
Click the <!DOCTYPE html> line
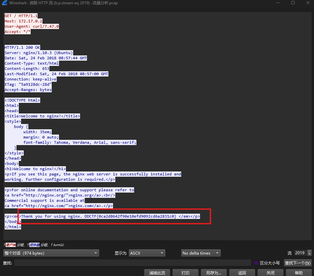[x=22, y=100]
